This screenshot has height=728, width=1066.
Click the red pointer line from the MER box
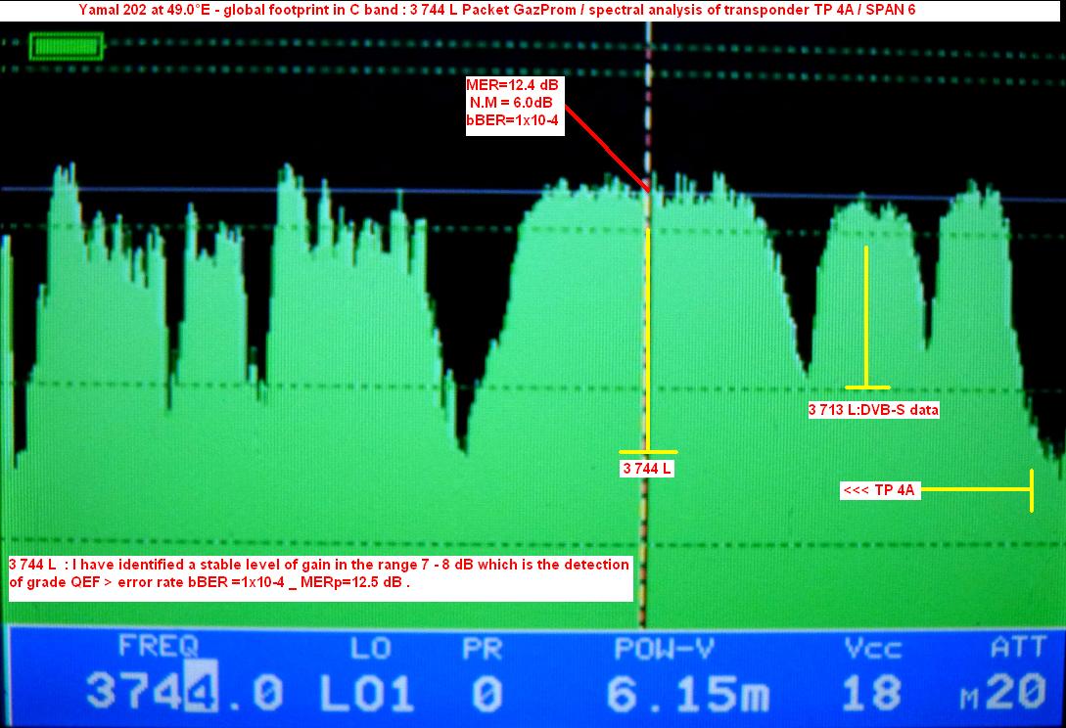tap(605, 149)
